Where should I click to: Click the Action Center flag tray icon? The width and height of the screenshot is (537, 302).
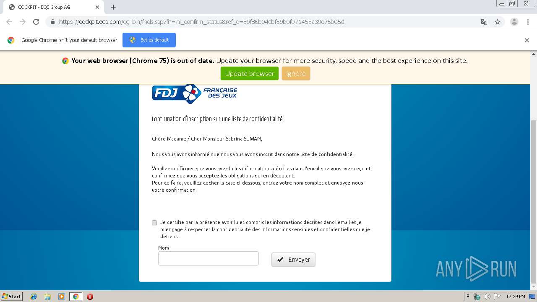coord(497,297)
